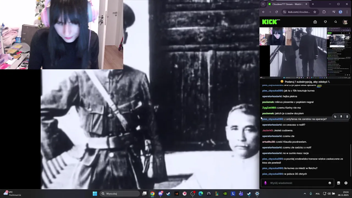The image size is (352, 198).
Task: Open username Jeziork0 in chat
Action: [x=267, y=130]
